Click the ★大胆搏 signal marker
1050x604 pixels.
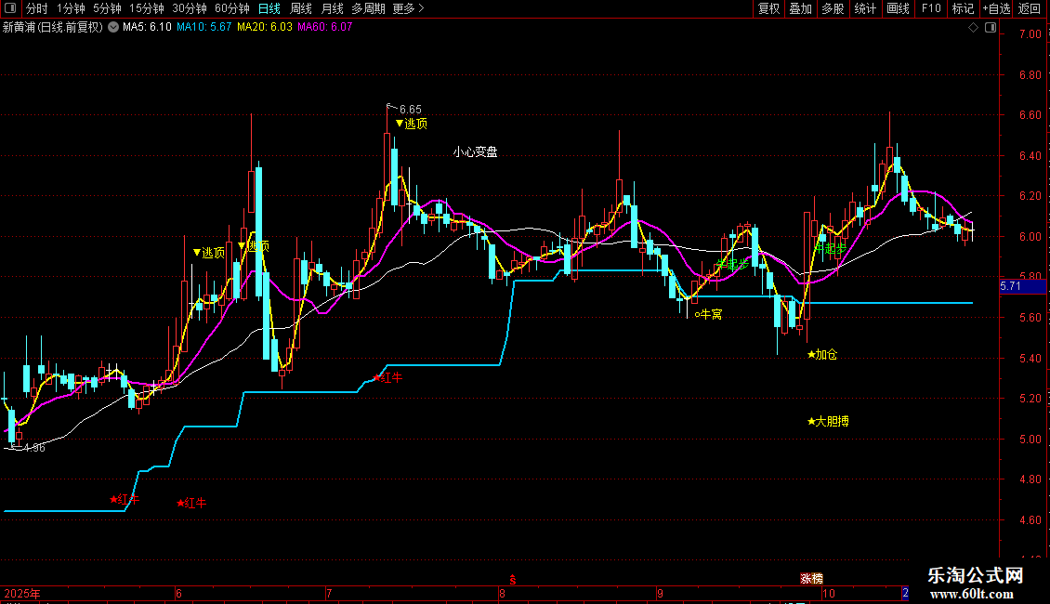828,421
